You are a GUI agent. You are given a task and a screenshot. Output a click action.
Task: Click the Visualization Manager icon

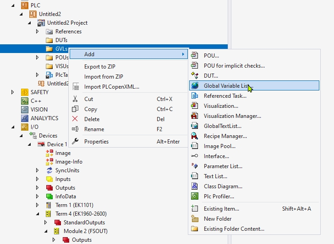194,116
